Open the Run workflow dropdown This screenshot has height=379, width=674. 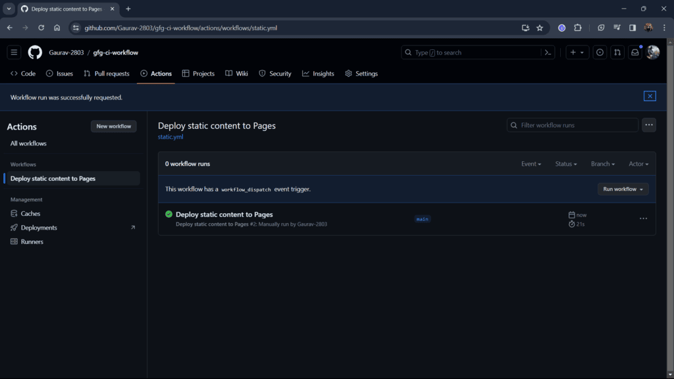[623, 189]
